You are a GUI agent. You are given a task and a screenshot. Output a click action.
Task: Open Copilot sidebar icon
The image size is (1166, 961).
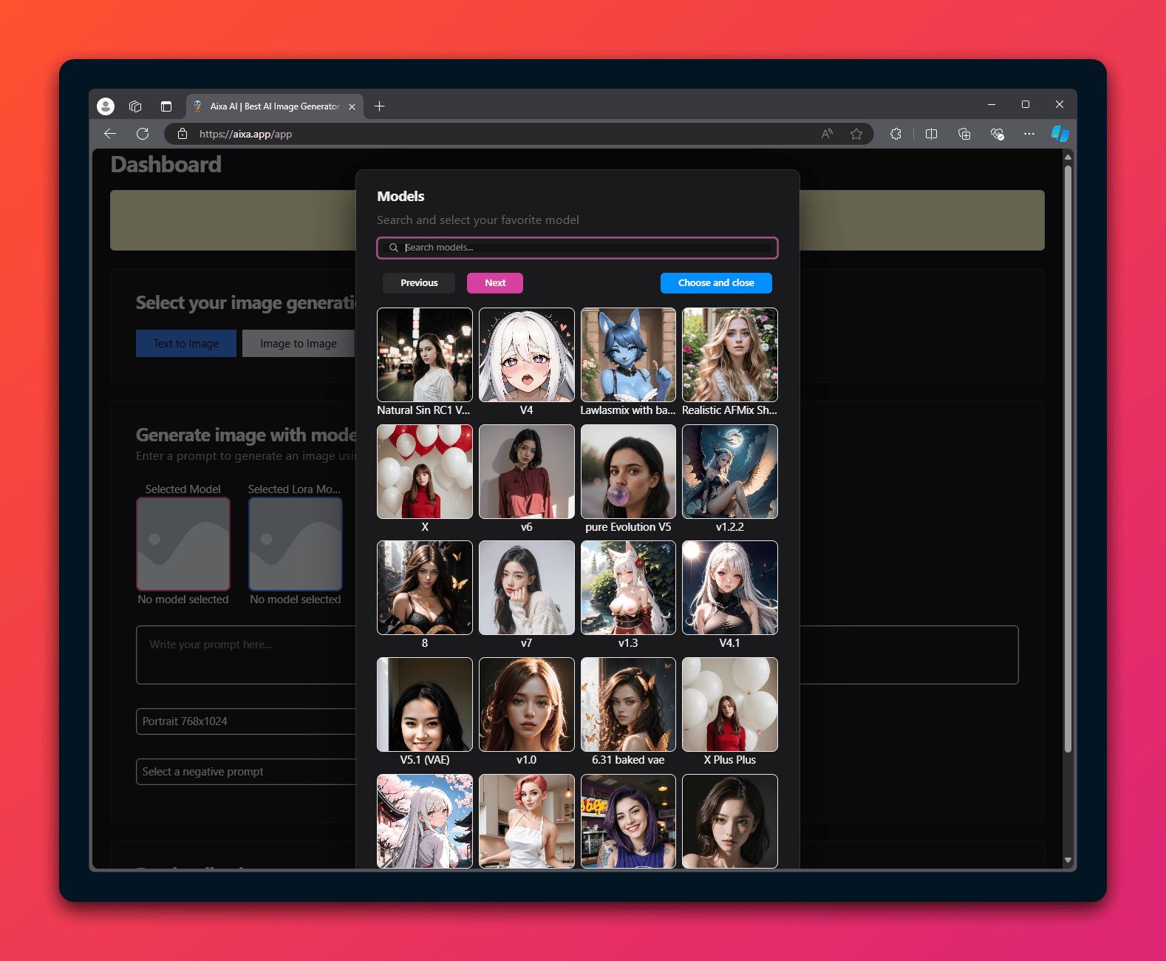tap(1060, 134)
